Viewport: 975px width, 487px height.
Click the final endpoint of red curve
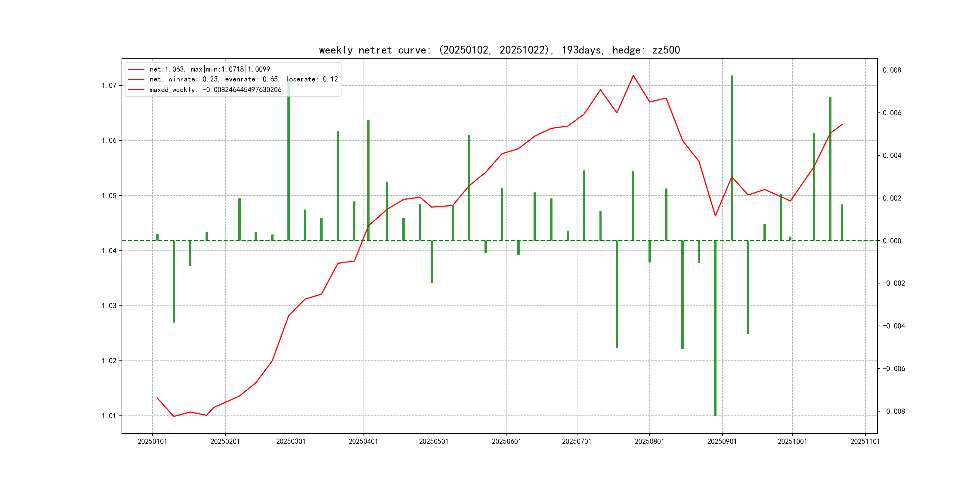842,124
